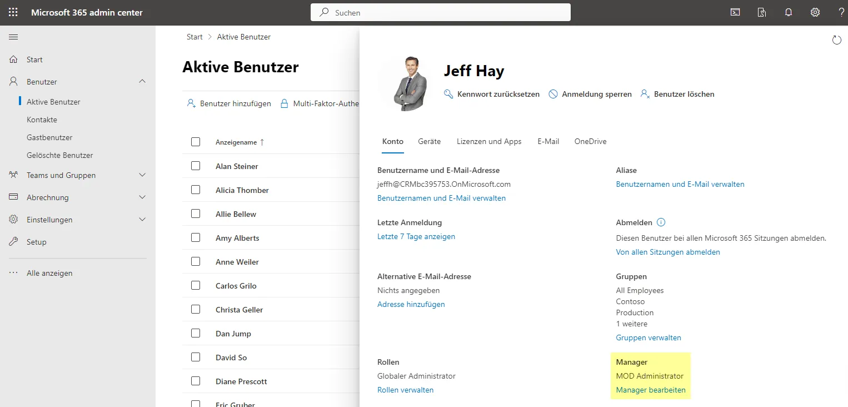Viewport: 848px width, 407px height.
Task: Open David So user entry
Action: point(231,358)
